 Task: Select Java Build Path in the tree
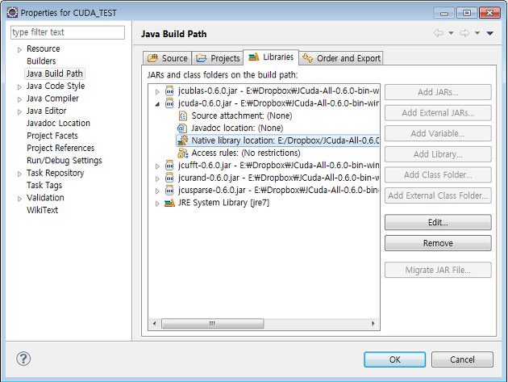pyautogui.click(x=55, y=73)
